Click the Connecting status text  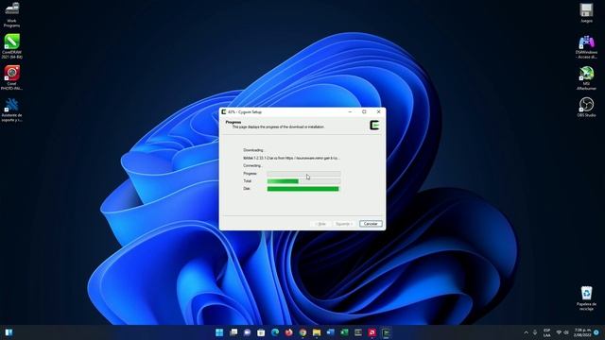[252, 165]
